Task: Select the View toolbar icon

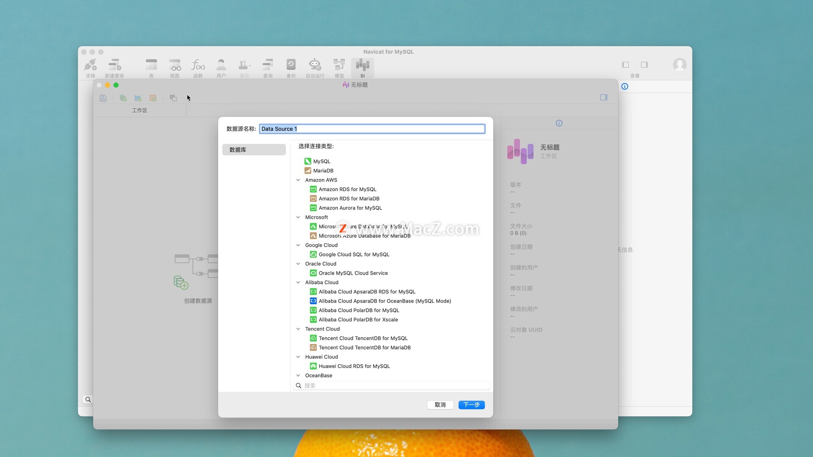Action: click(174, 68)
